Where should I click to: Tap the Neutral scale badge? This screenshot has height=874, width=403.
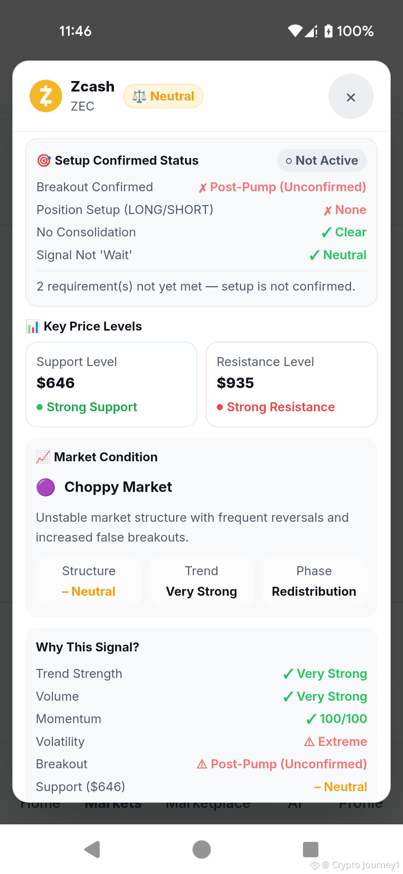(x=163, y=96)
